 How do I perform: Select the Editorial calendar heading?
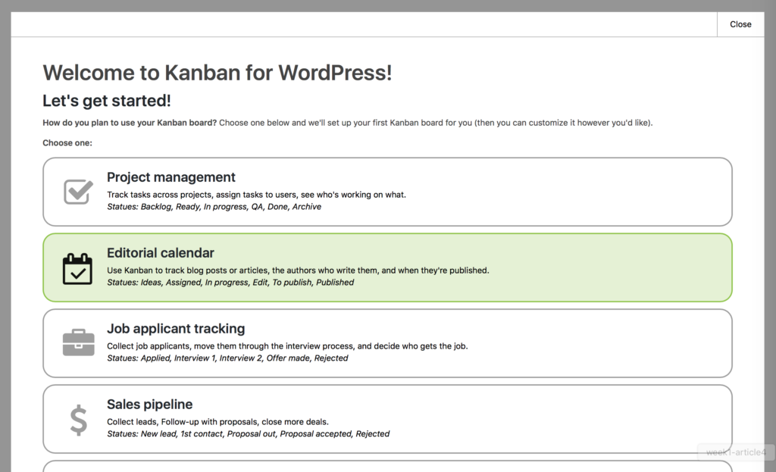pyautogui.click(x=161, y=253)
